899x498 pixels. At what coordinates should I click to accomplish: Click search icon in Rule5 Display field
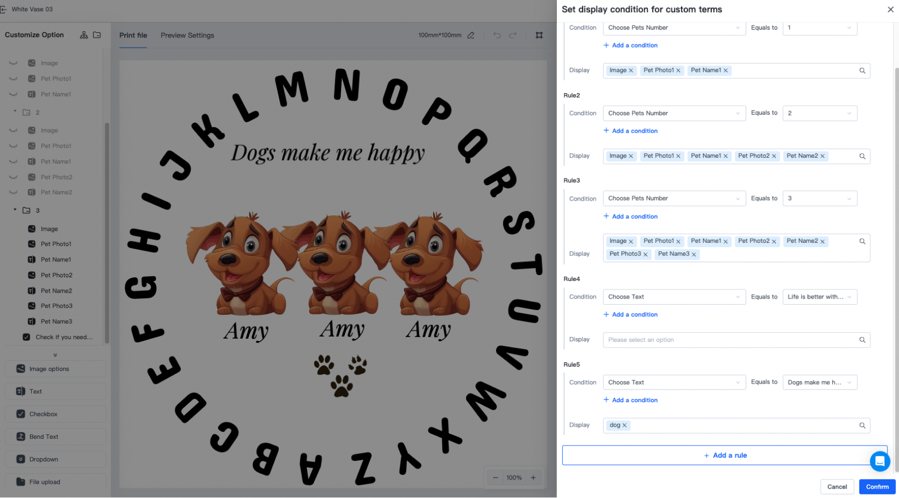[863, 425]
